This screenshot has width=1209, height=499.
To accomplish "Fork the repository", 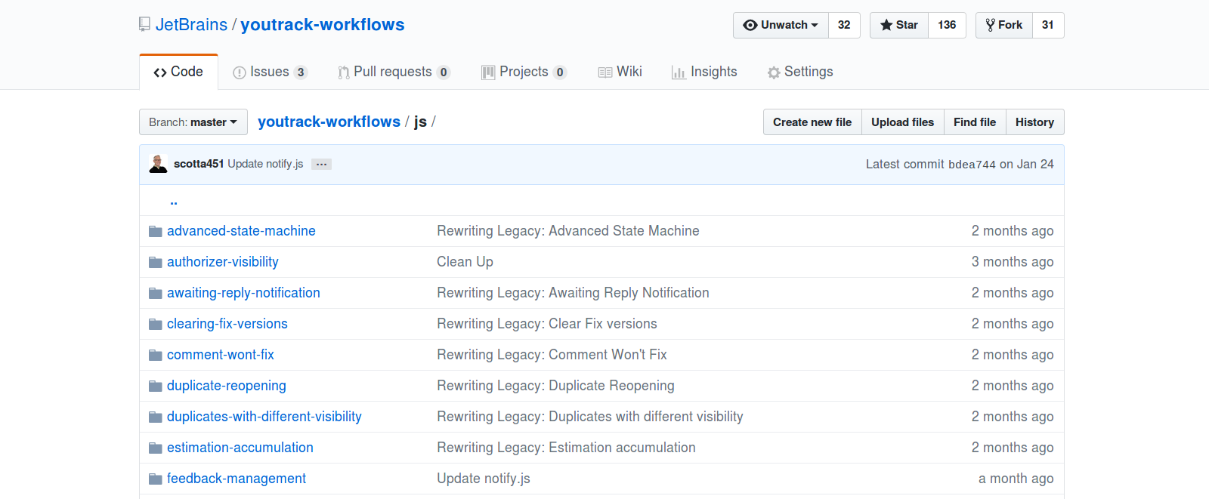I will tap(1004, 25).
